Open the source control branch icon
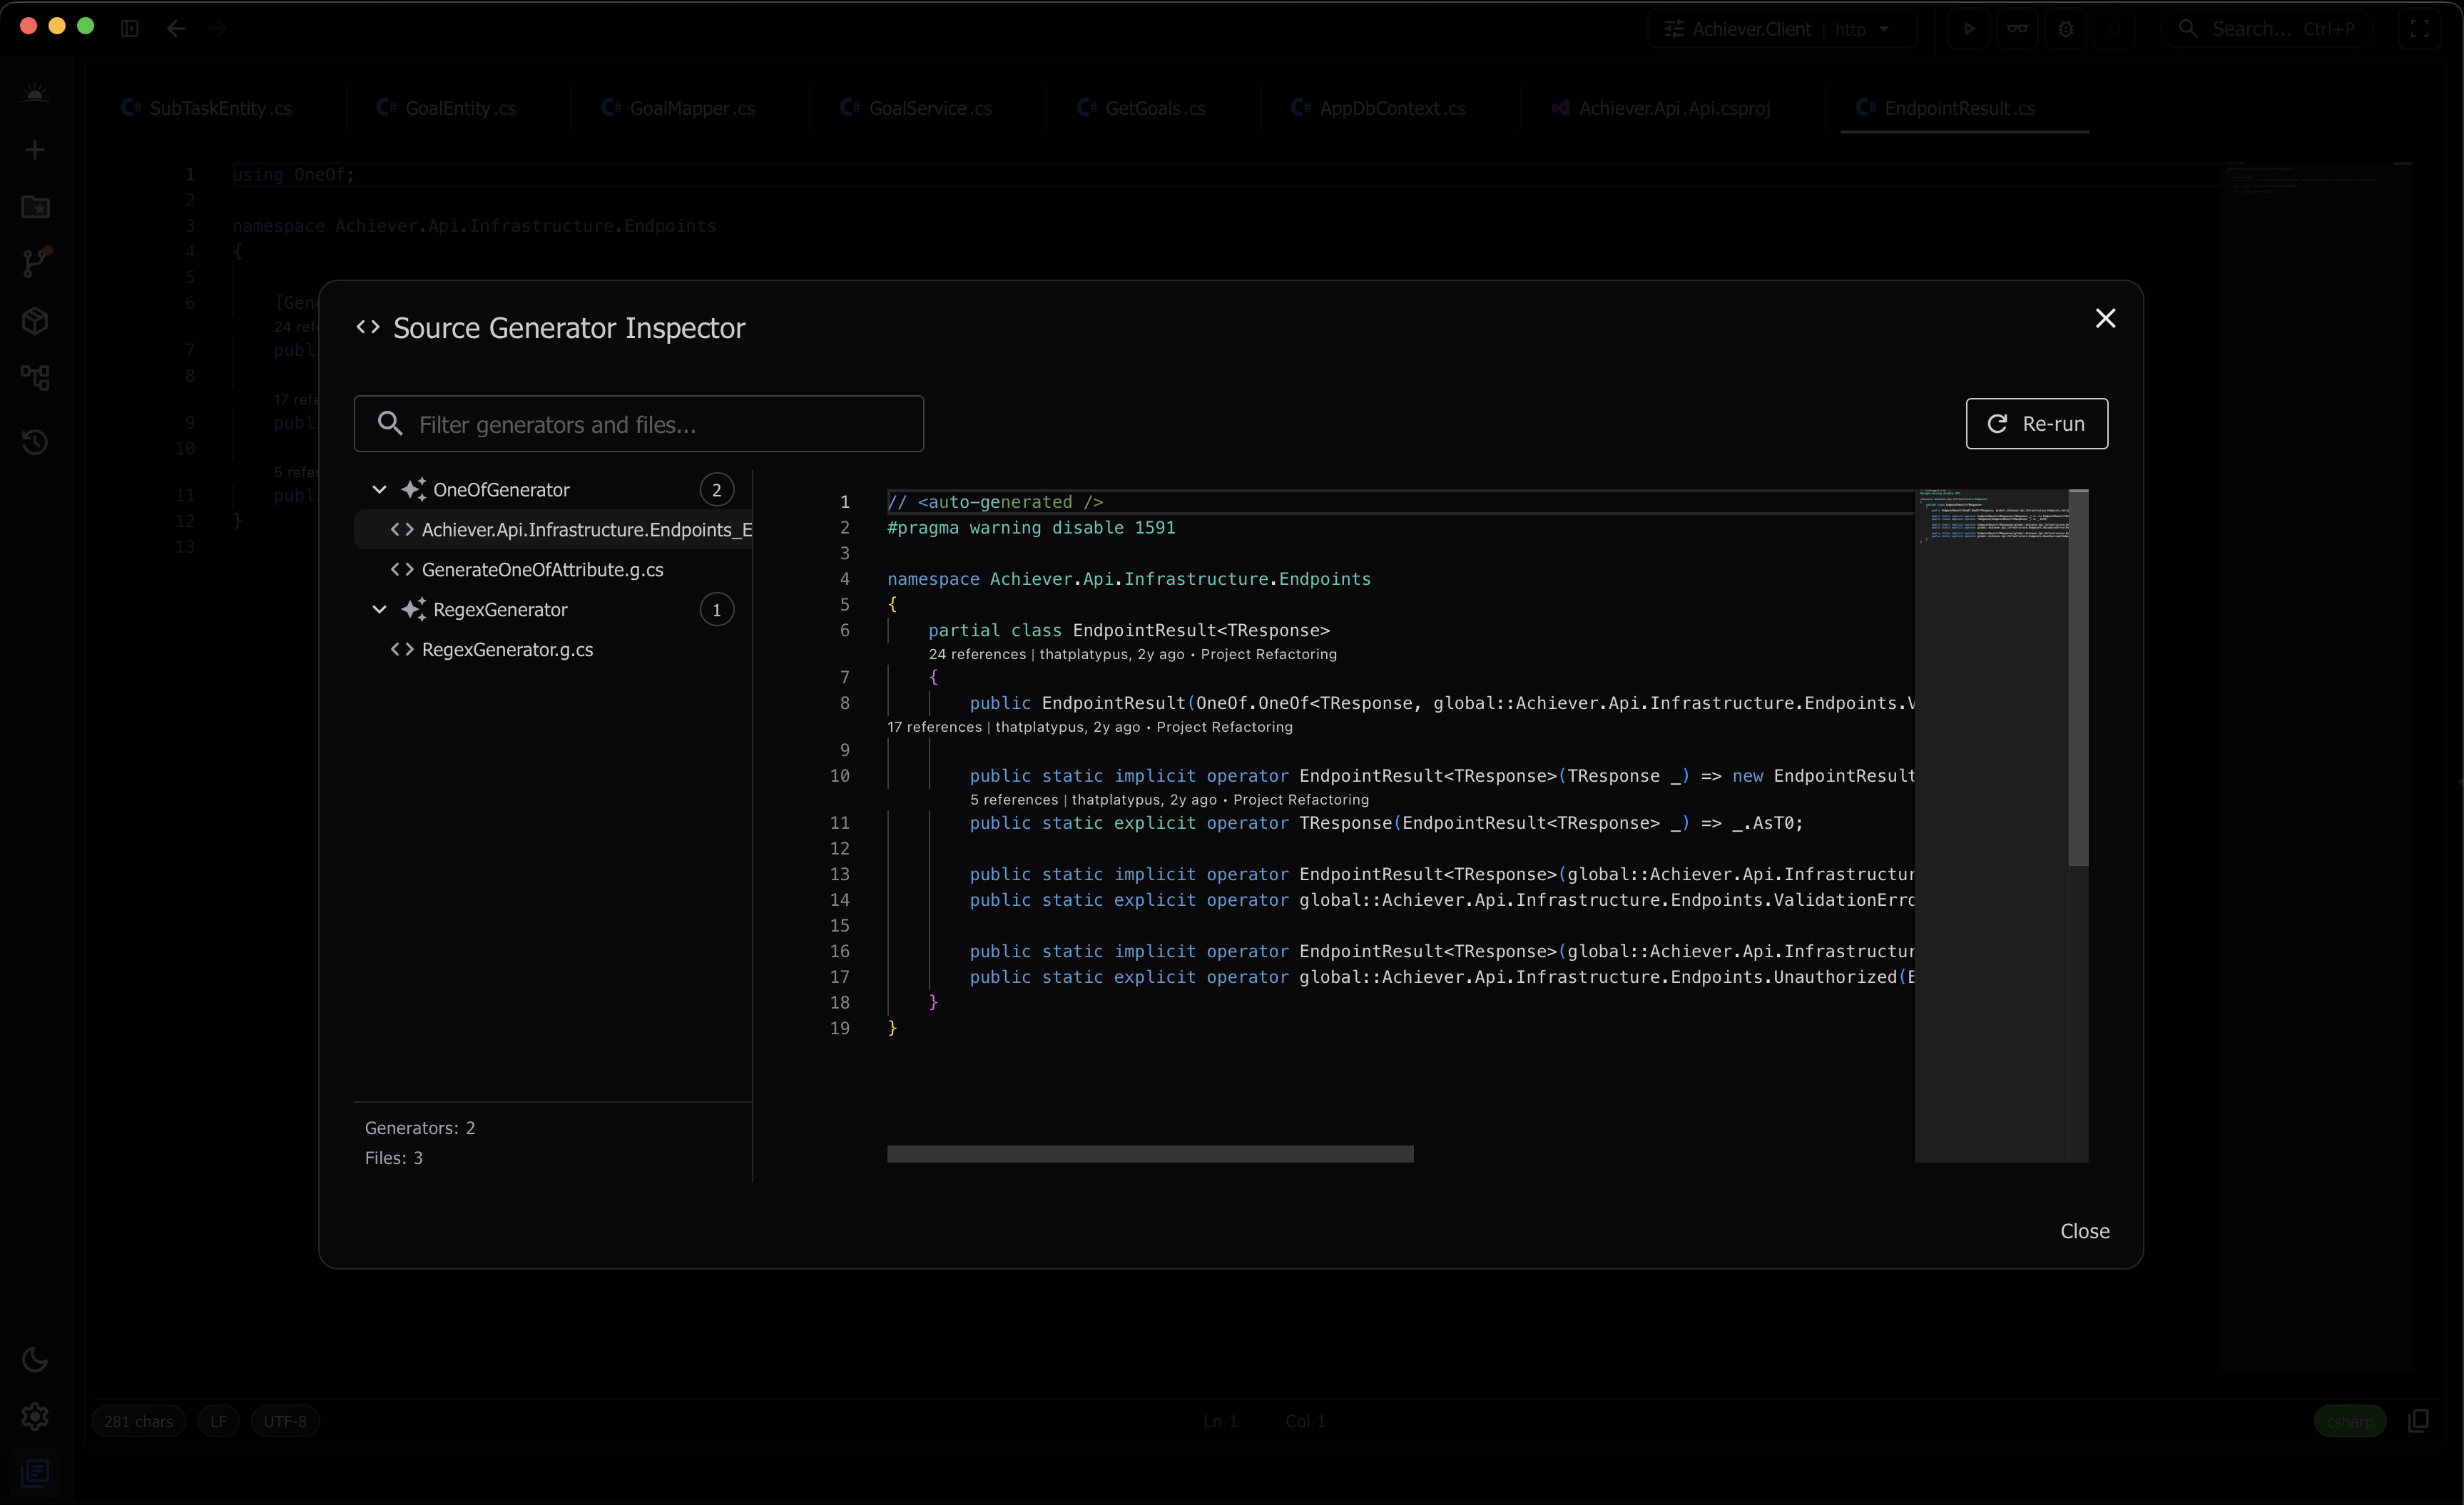Screen dimensions: 2464x1505 click(x=35, y=262)
